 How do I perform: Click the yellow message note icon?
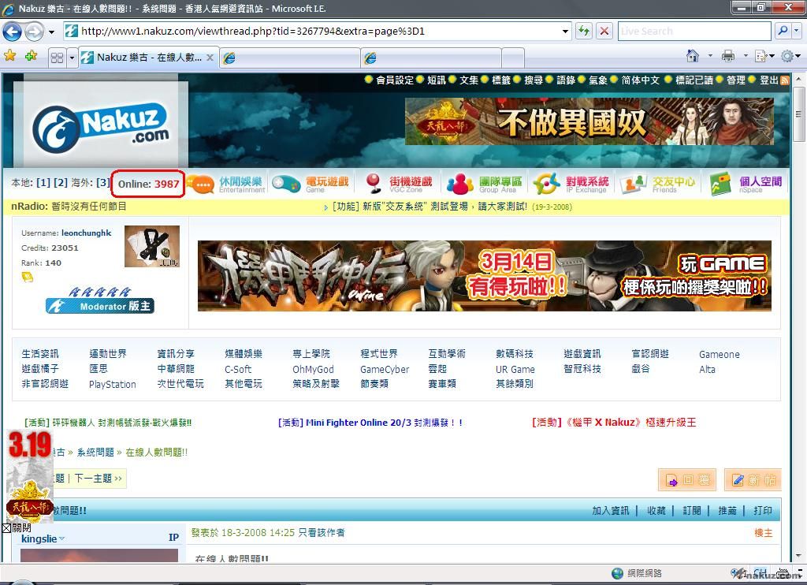28,278
